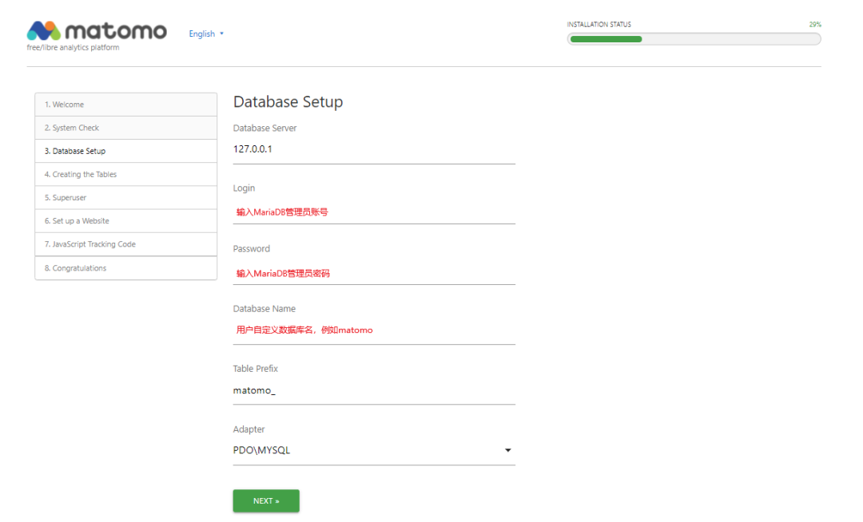863x522 pixels.
Task: Click the Database Setup heading
Action: tap(288, 101)
